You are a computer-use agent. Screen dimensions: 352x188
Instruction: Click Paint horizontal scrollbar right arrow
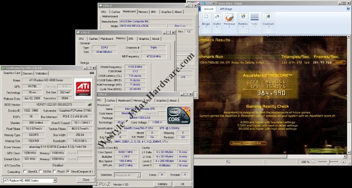345,156
